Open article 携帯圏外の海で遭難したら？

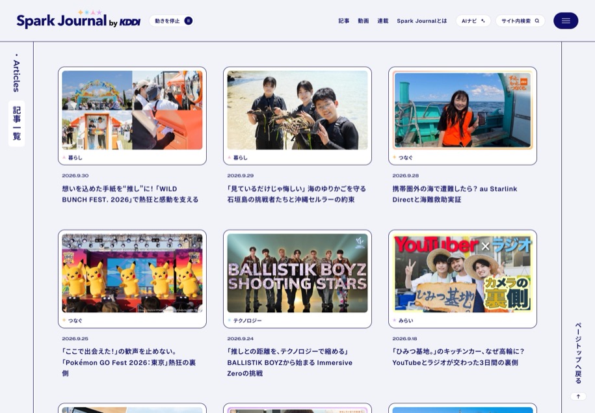pyautogui.click(x=455, y=194)
